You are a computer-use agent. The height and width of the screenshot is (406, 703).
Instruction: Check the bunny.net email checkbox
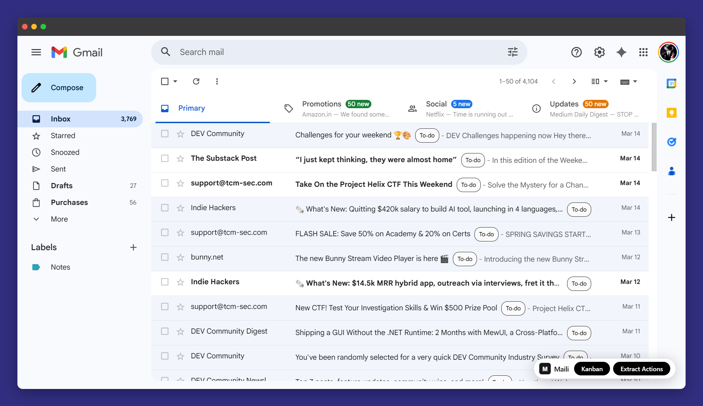point(164,257)
